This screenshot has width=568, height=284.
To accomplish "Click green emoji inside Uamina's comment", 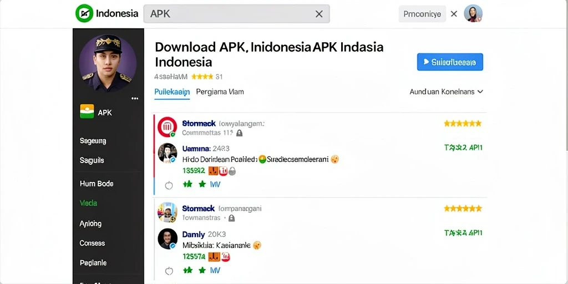I will coord(262,159).
